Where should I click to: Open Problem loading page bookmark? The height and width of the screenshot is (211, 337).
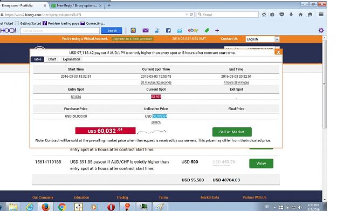pyautogui.click(x=61, y=23)
